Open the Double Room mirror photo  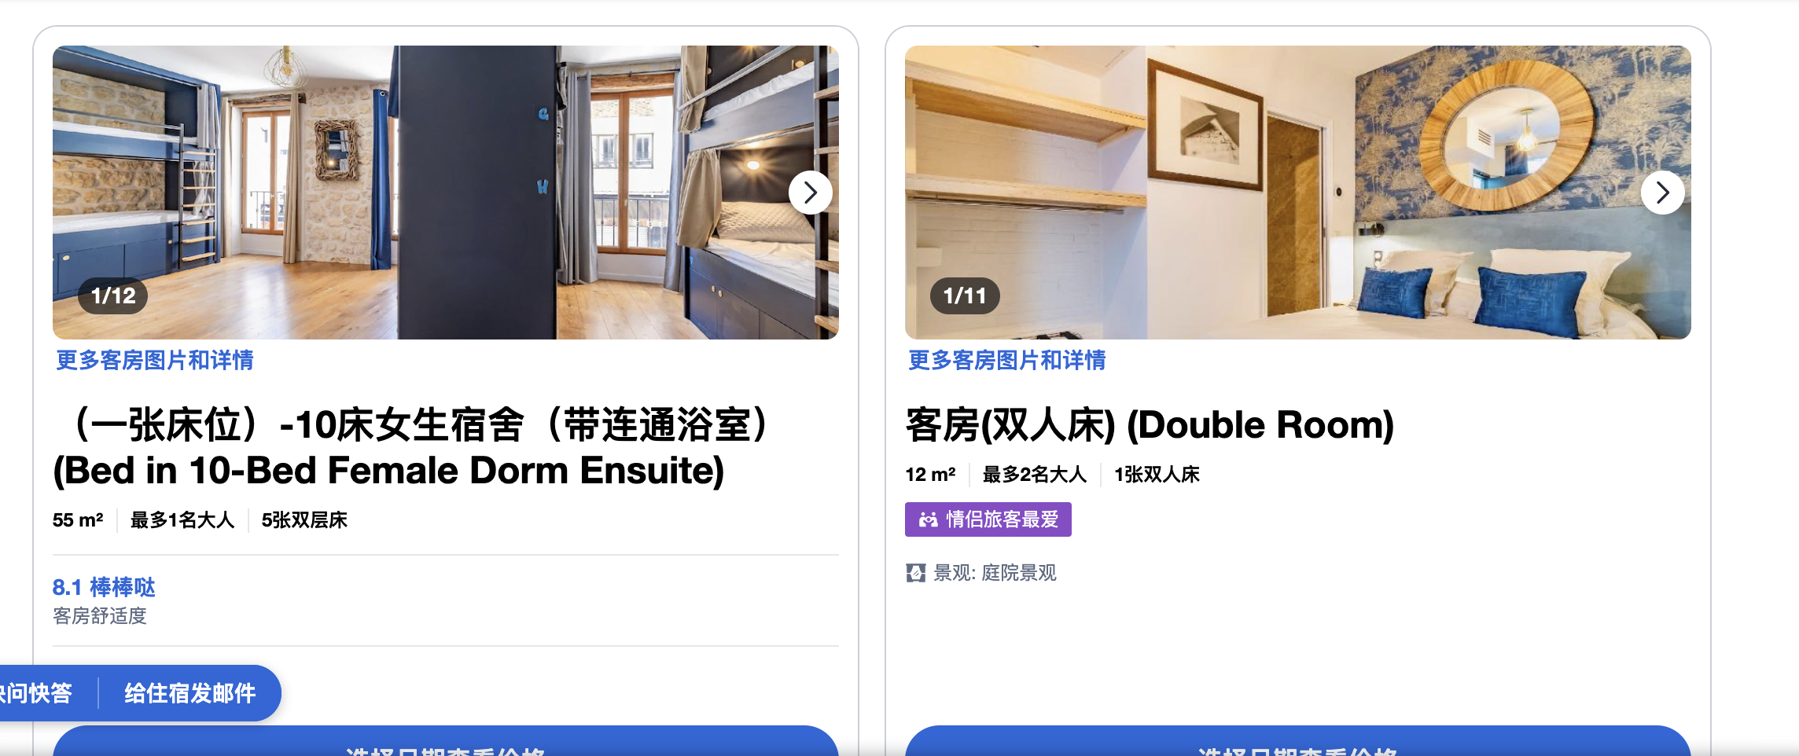1297,193
